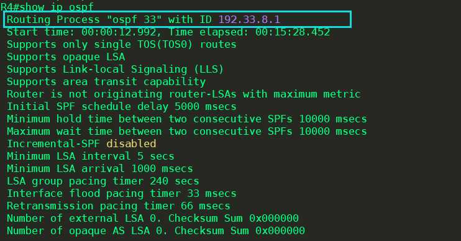Click the 'Minimum LSA interval 5 secs' line
This screenshot has width=461, height=241.
[91, 157]
